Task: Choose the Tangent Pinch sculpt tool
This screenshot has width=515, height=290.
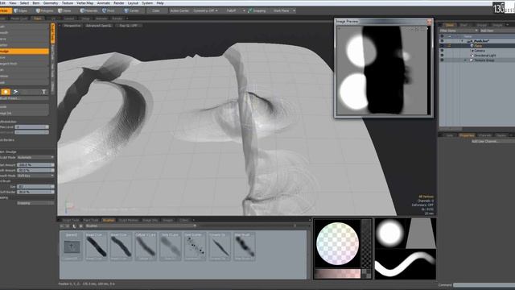Action: (x=24, y=64)
